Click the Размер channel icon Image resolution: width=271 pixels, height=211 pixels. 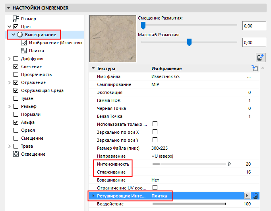click(x=16, y=19)
